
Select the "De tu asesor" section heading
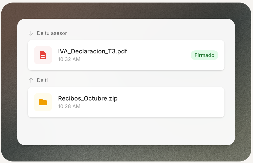[52, 33]
